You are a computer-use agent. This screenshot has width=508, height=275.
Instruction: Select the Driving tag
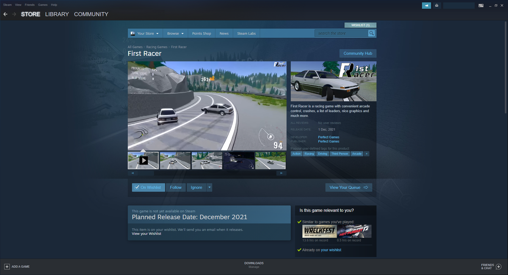pyautogui.click(x=323, y=154)
